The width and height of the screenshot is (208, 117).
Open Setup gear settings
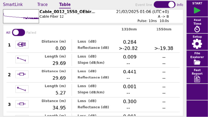[x=197, y=42]
